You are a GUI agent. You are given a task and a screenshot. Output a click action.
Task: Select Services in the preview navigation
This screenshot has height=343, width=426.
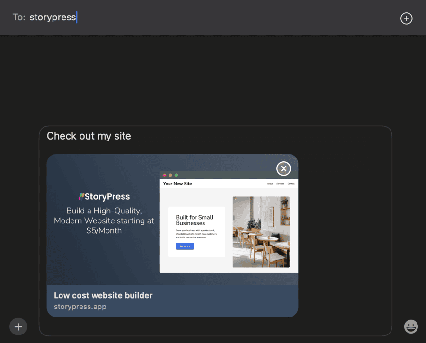[x=280, y=184]
